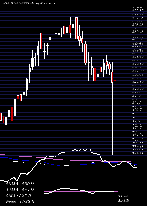The height and width of the screenshot is (206, 147).
Task: Click the 567.48 price axis label
Action: (138, 50)
